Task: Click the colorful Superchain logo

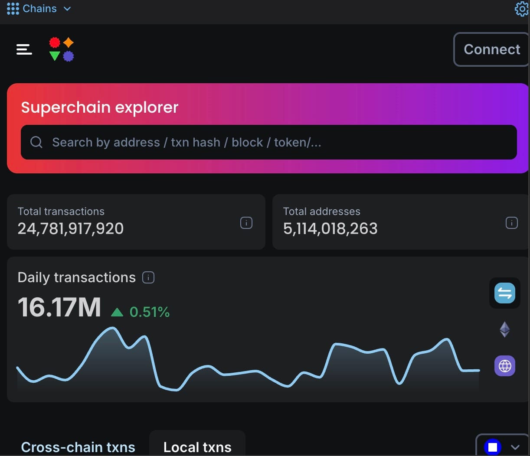Action: point(62,49)
